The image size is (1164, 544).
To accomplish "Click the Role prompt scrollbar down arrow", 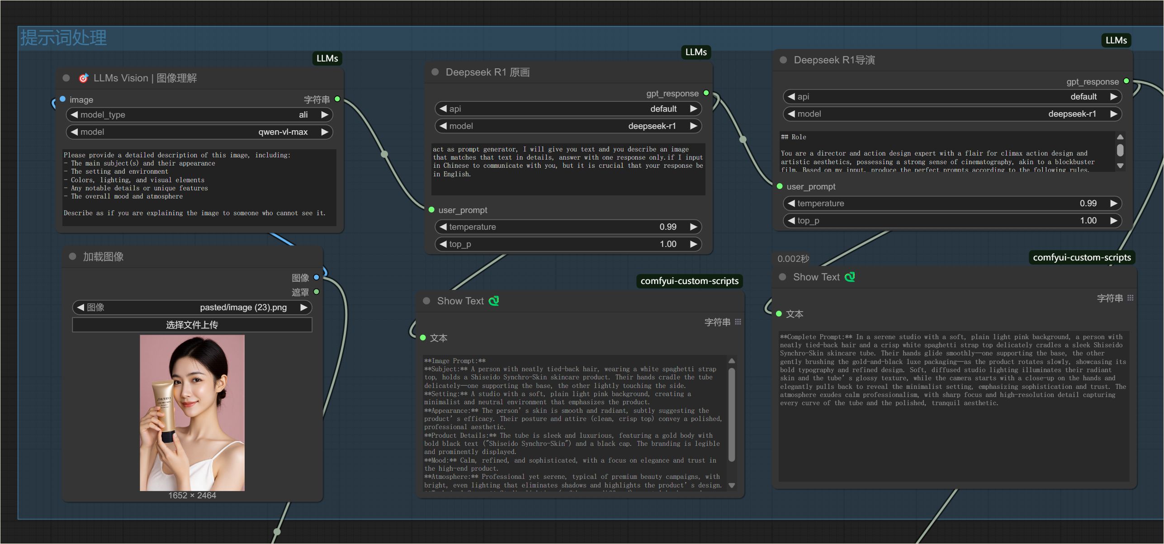I will [x=1120, y=166].
